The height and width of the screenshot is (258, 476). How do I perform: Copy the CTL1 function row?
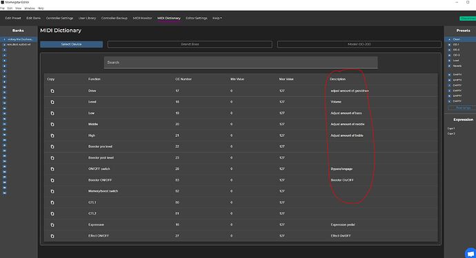52,202
